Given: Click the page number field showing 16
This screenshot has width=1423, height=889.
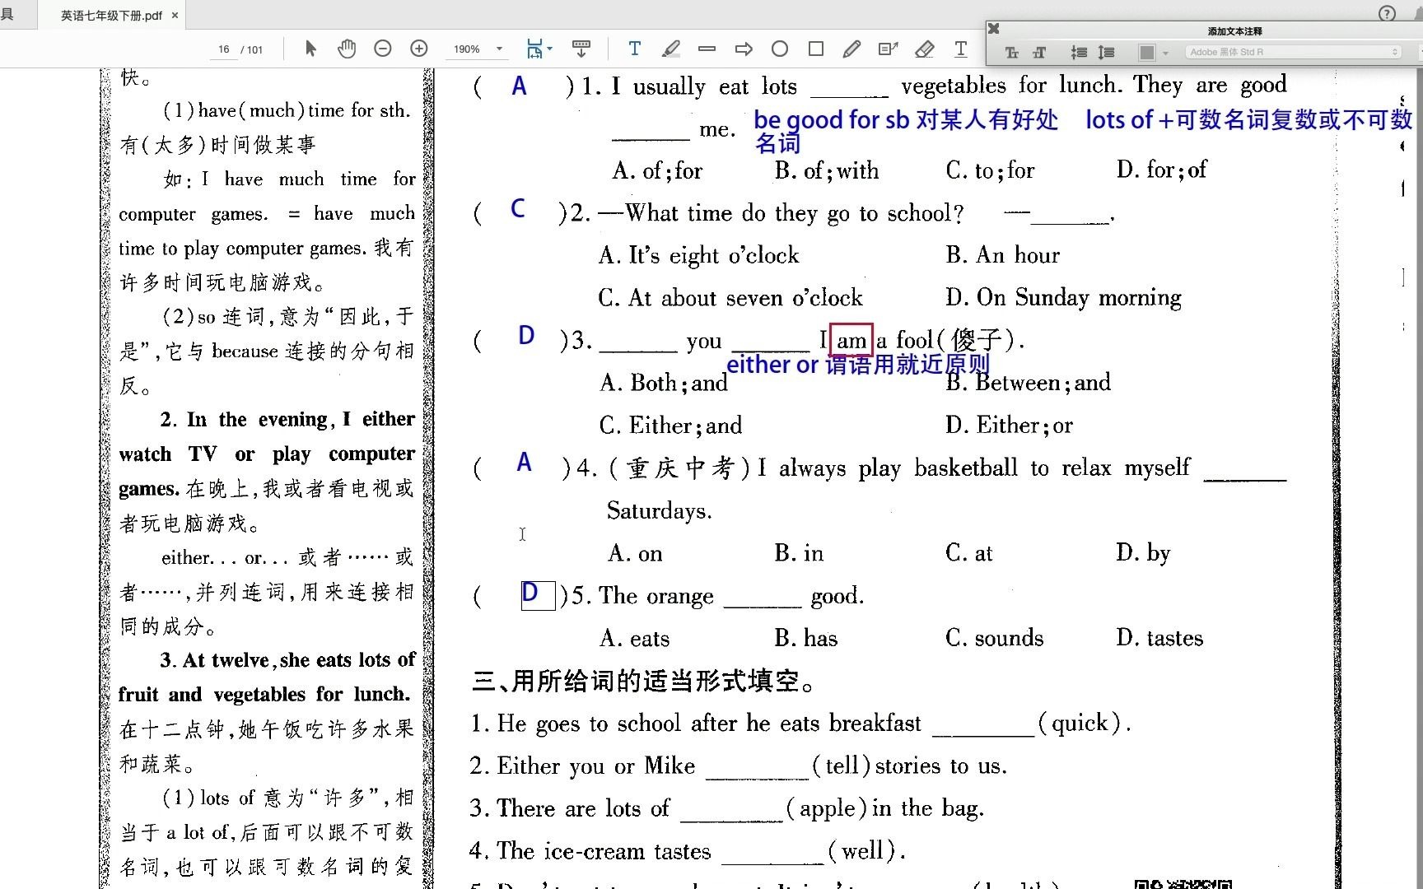Looking at the screenshot, I should tap(224, 49).
